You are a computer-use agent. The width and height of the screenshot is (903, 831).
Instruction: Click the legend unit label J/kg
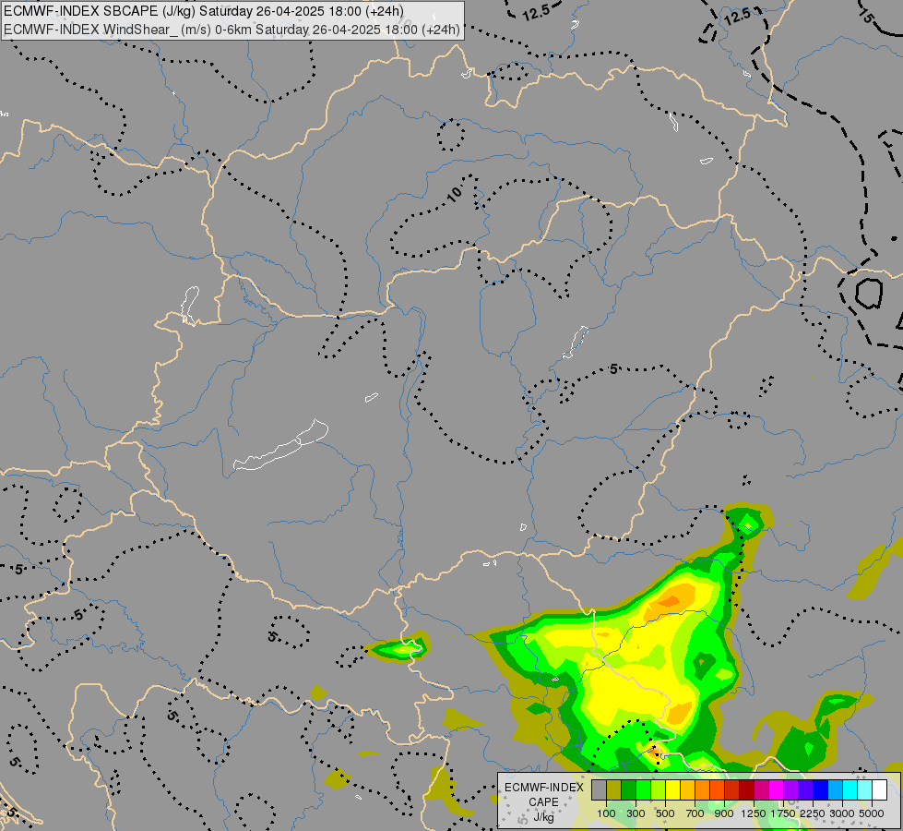(x=543, y=817)
